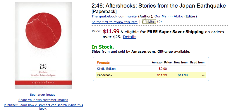The width and height of the screenshot is (230, 112).
Task: Open The quakebook community author link
Action: (x=114, y=16)
